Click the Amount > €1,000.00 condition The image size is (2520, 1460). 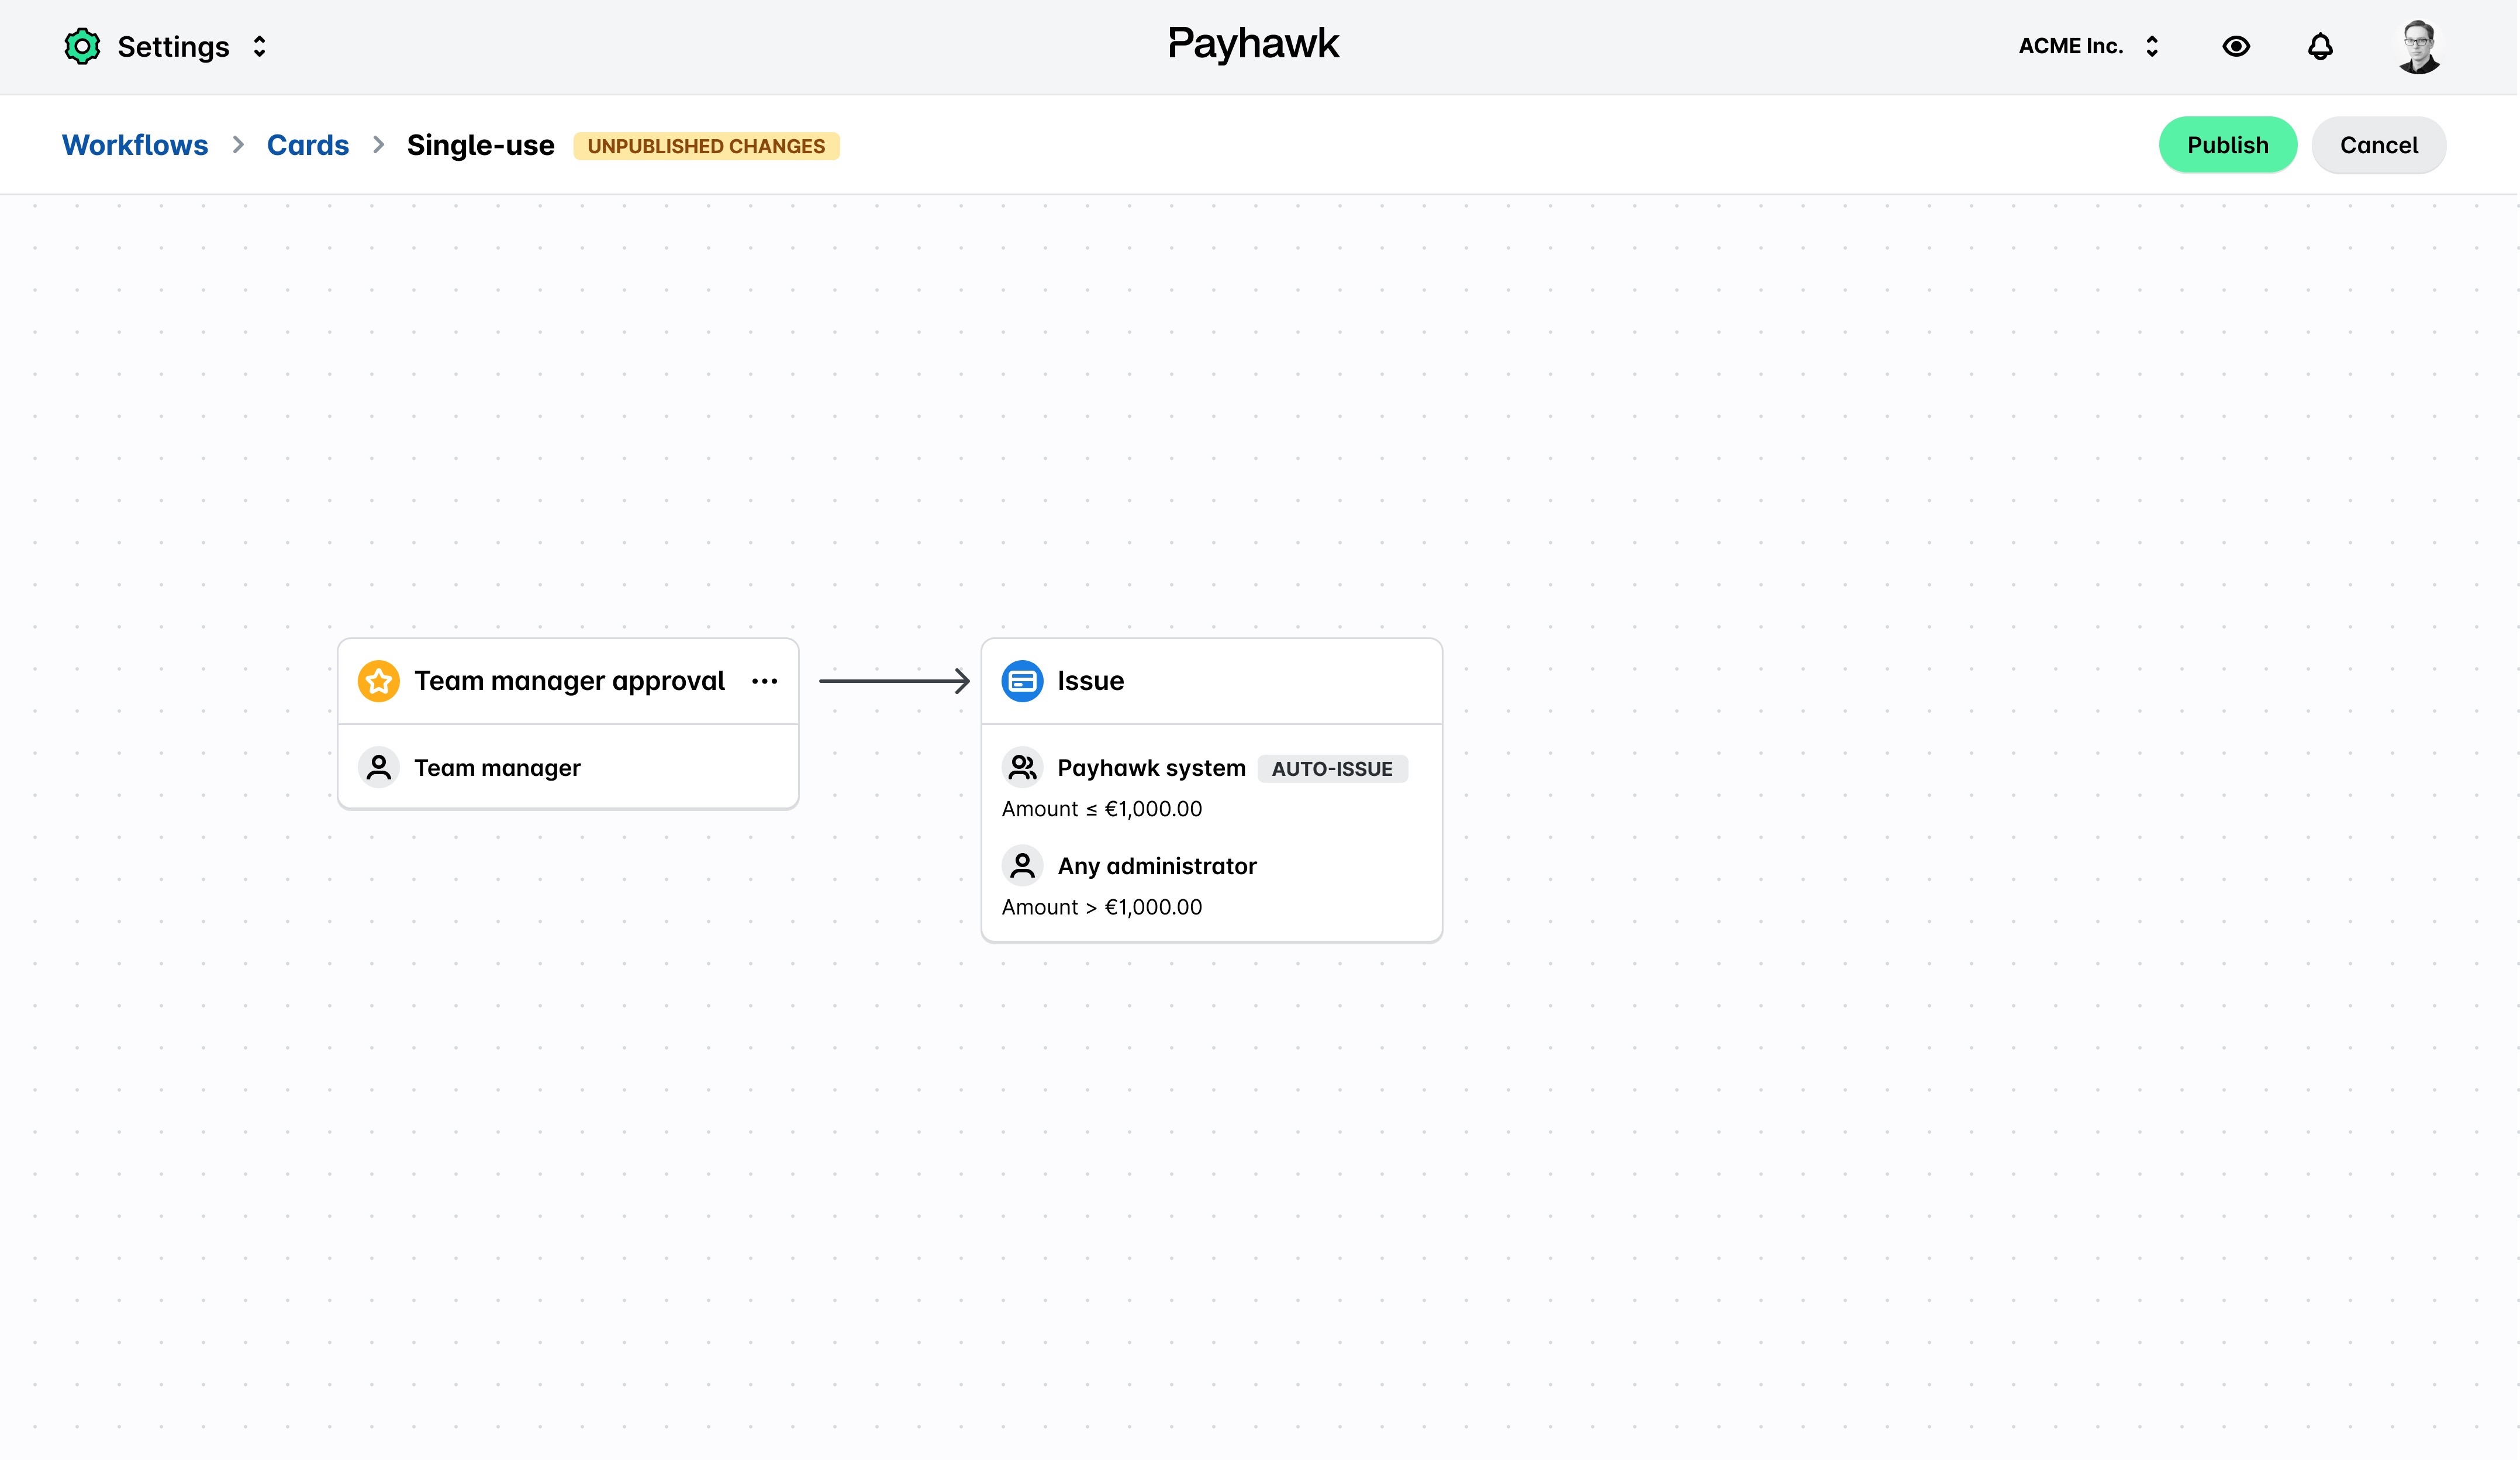click(1102, 907)
